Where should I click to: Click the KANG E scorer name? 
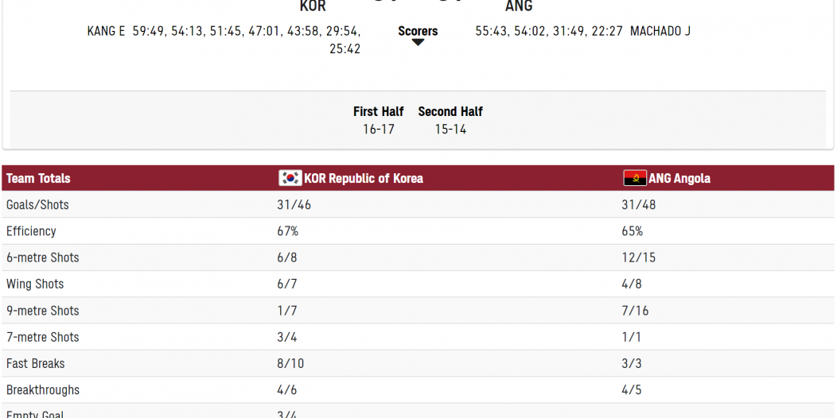click(106, 31)
